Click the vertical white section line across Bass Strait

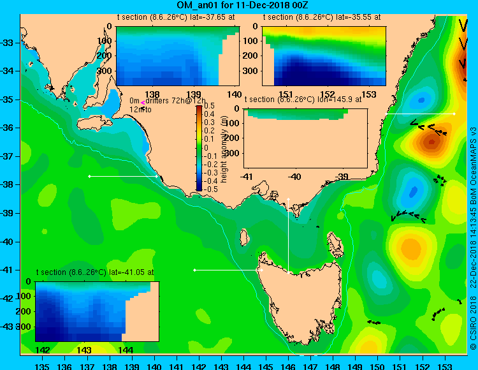pyautogui.click(x=288, y=236)
